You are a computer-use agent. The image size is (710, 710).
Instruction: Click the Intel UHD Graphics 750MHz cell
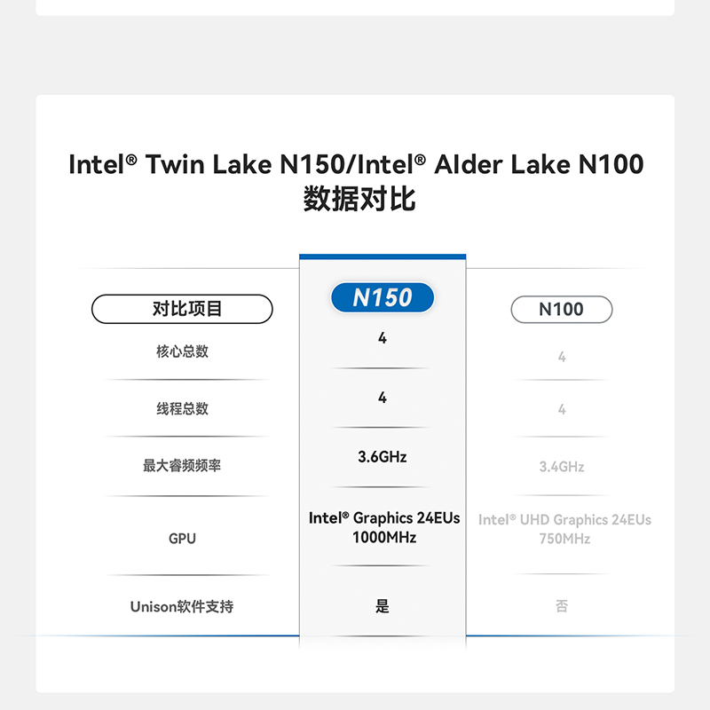pos(564,529)
